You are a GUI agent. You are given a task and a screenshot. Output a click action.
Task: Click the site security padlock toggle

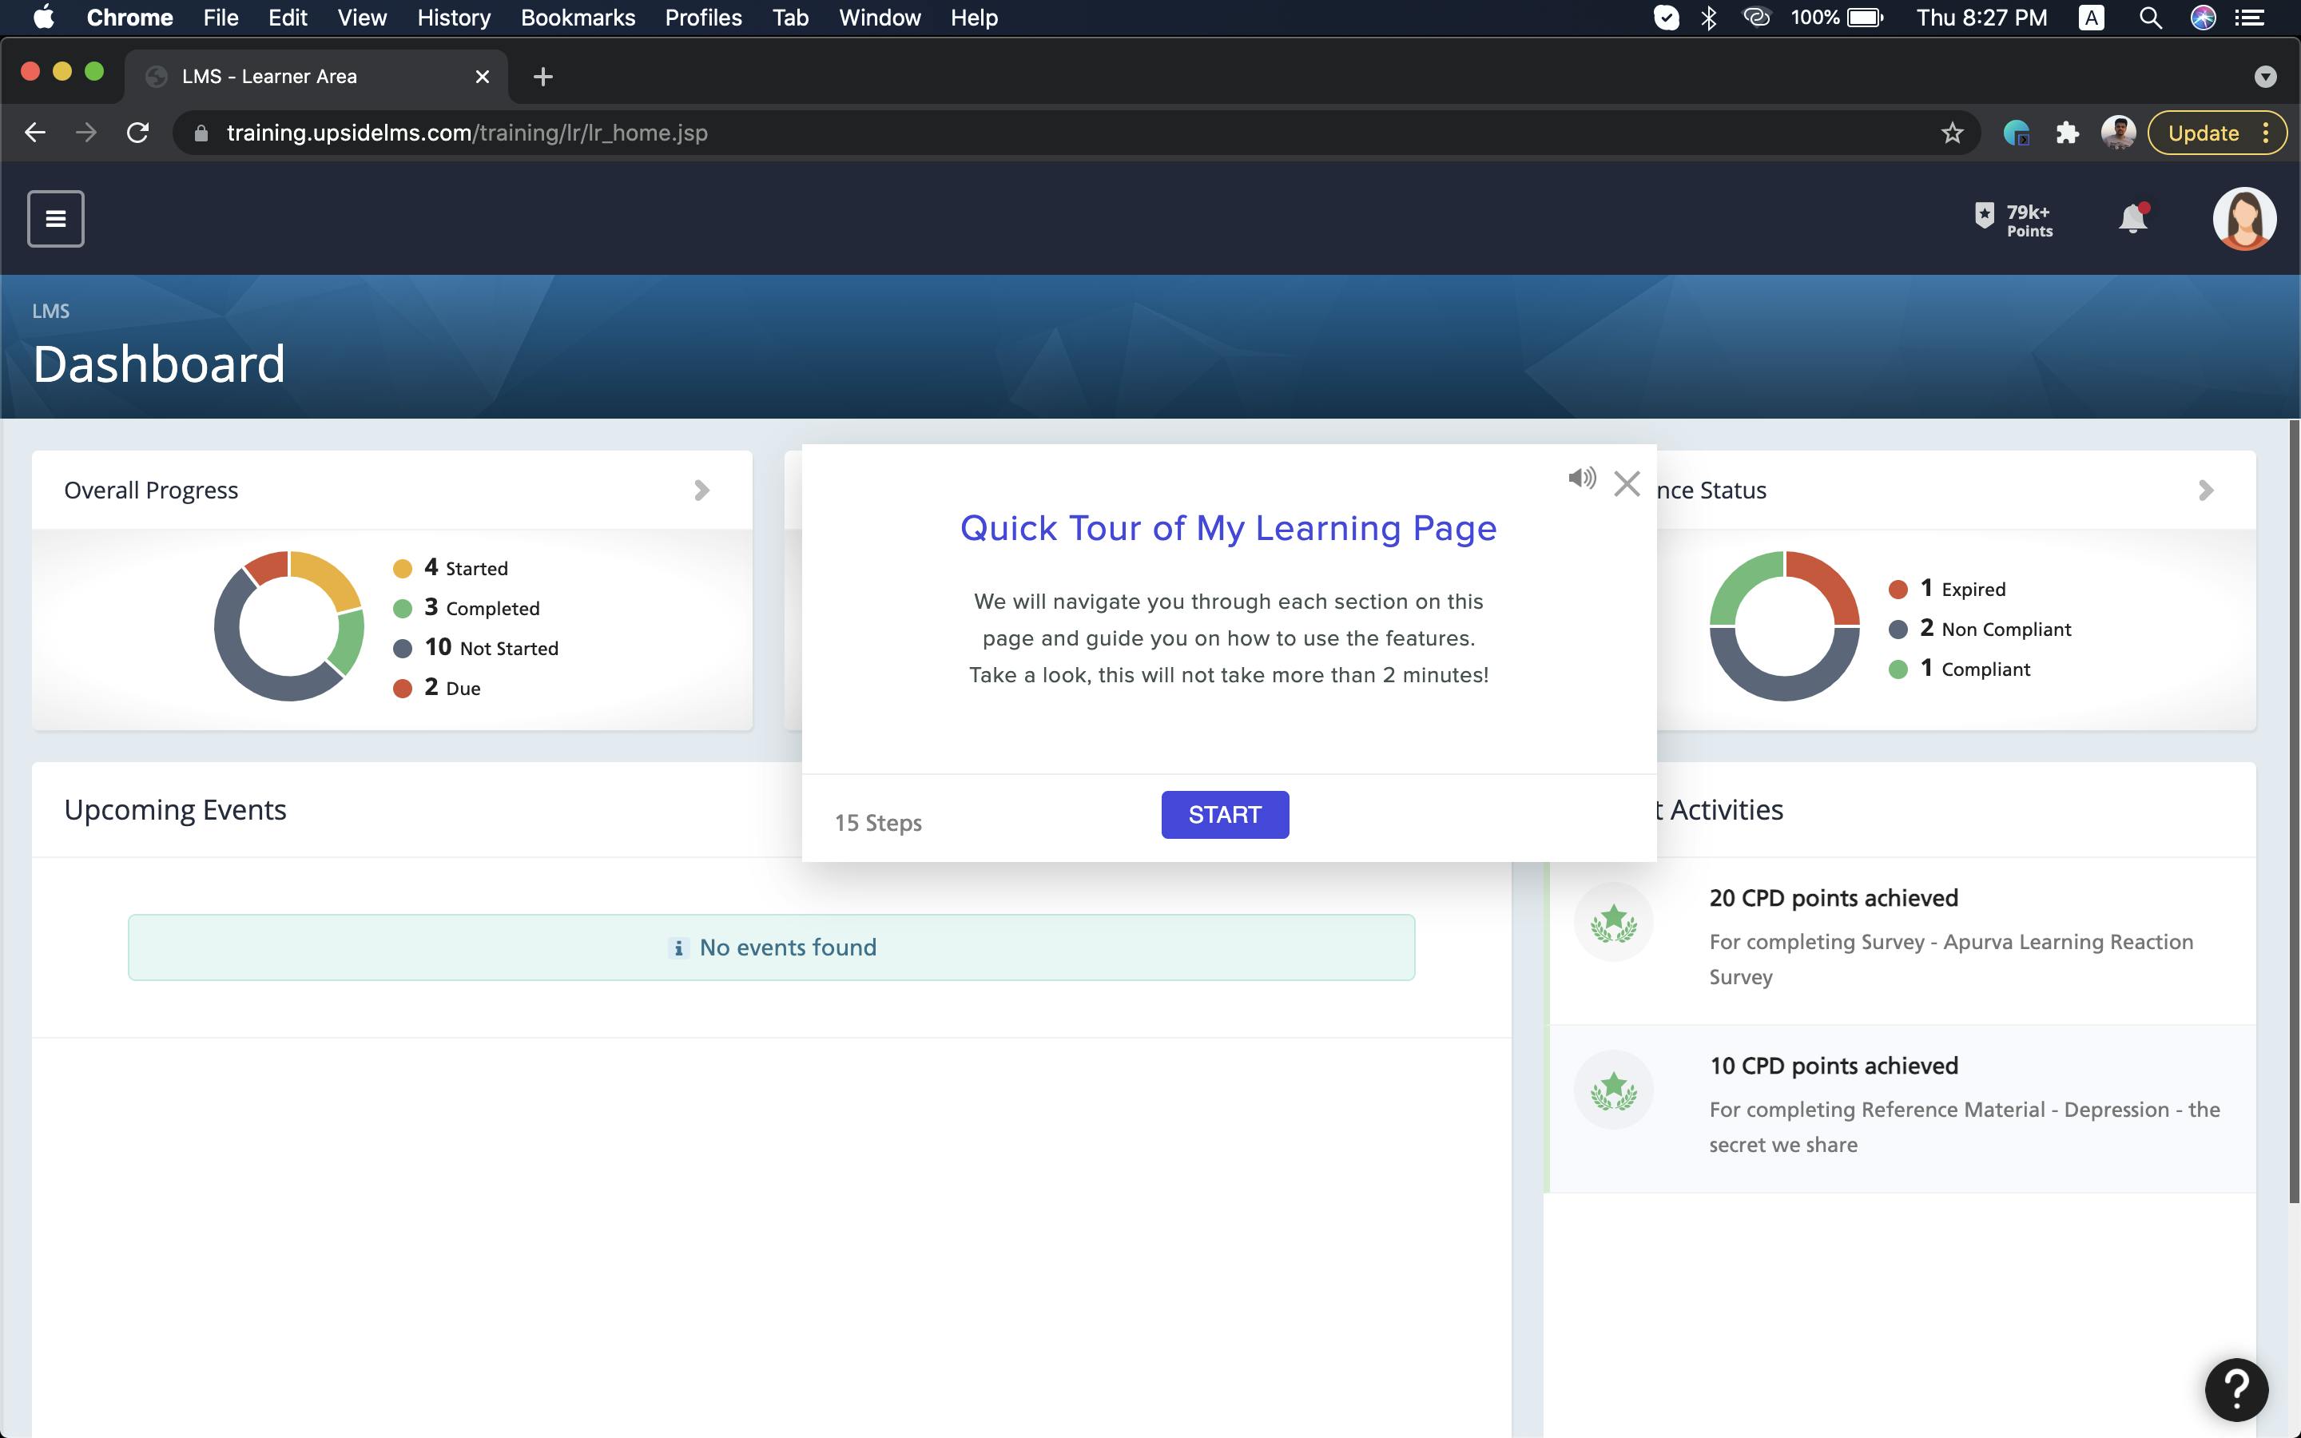click(201, 132)
